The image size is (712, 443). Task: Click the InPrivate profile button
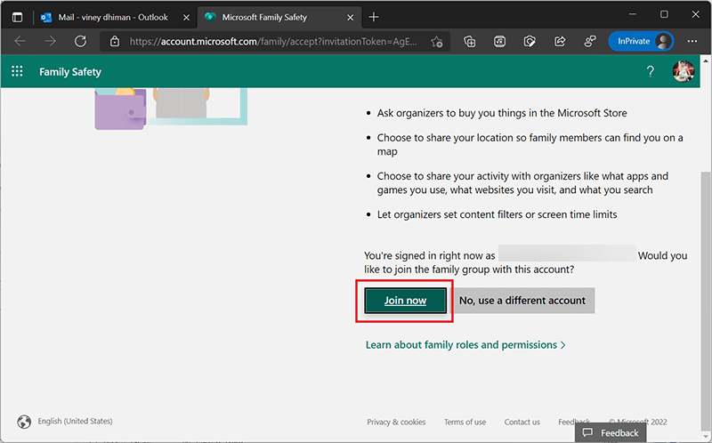click(x=641, y=41)
